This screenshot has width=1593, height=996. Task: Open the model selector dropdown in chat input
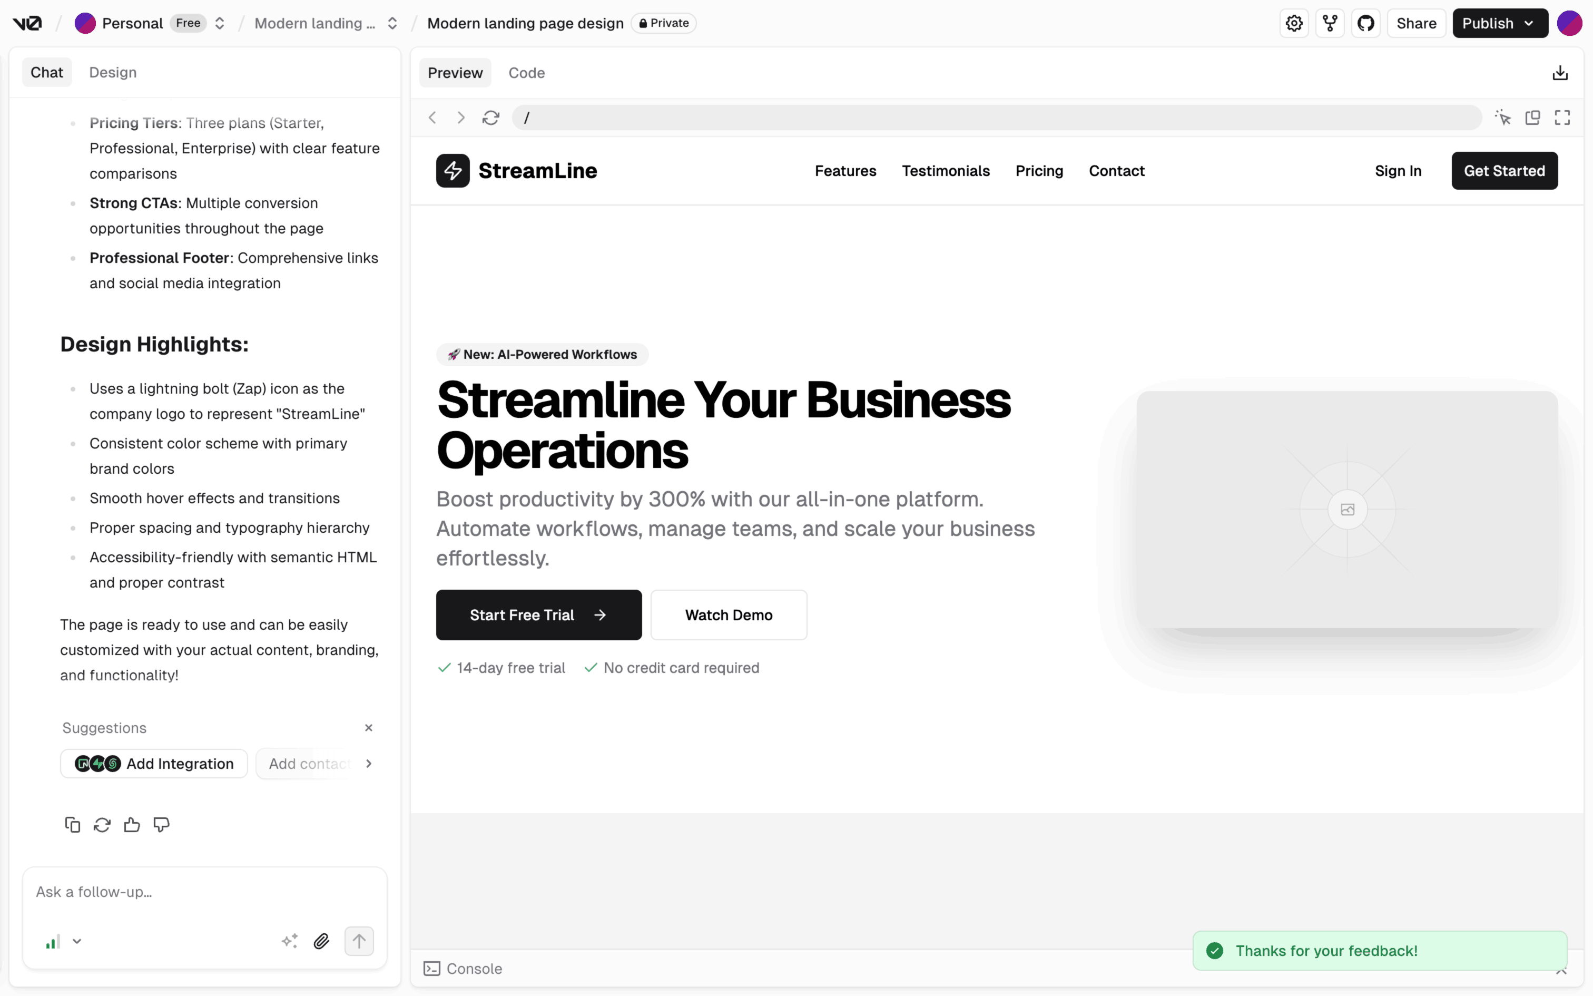coord(64,941)
